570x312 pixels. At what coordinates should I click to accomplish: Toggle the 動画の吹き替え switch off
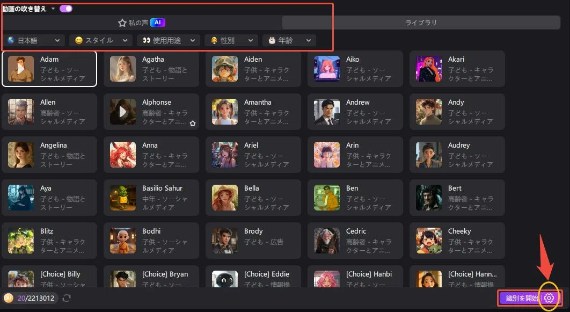click(65, 8)
